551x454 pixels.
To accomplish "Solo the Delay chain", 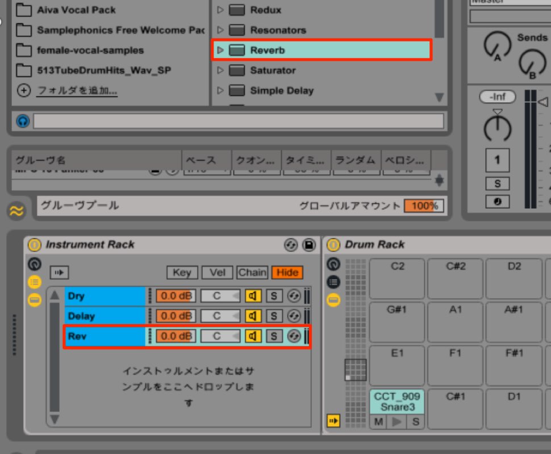I will pos(274,316).
